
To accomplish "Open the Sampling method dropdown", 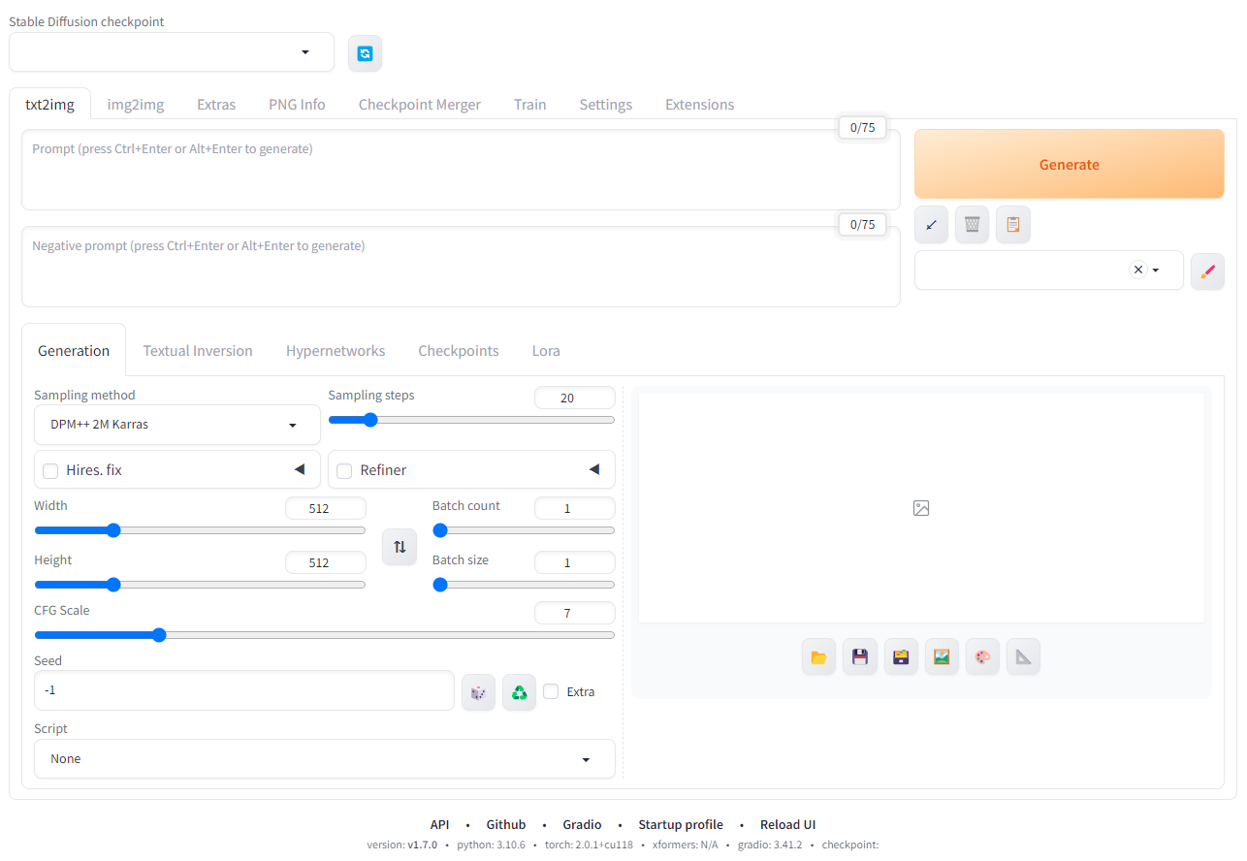I will pyautogui.click(x=177, y=425).
